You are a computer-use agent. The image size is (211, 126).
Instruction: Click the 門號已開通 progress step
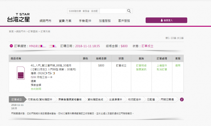pyautogui.click(x=167, y=99)
